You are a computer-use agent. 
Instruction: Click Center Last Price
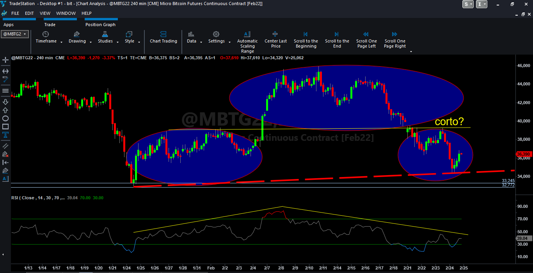pyautogui.click(x=275, y=40)
